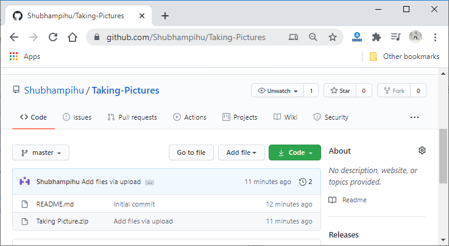Viewport: 449px width, 246px height.
Task: Expand the commit message ellipsis
Action: [x=149, y=183]
